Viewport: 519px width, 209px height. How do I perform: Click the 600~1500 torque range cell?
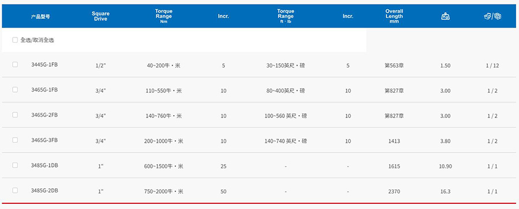(164, 166)
